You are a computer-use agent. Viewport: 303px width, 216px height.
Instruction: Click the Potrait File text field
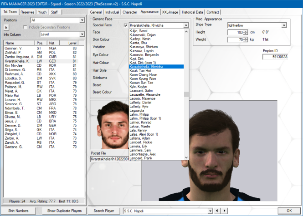[x=109, y=159]
